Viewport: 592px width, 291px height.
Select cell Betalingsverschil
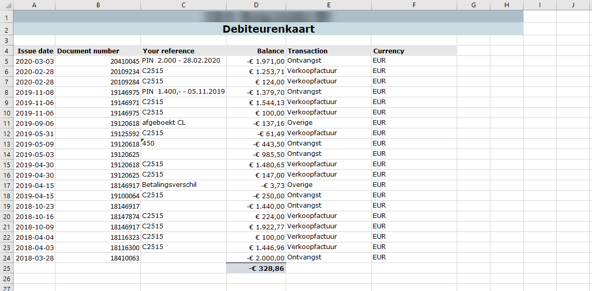tap(184, 185)
